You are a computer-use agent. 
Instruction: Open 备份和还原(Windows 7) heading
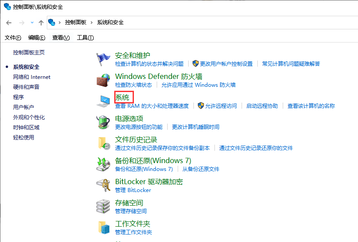(153, 160)
